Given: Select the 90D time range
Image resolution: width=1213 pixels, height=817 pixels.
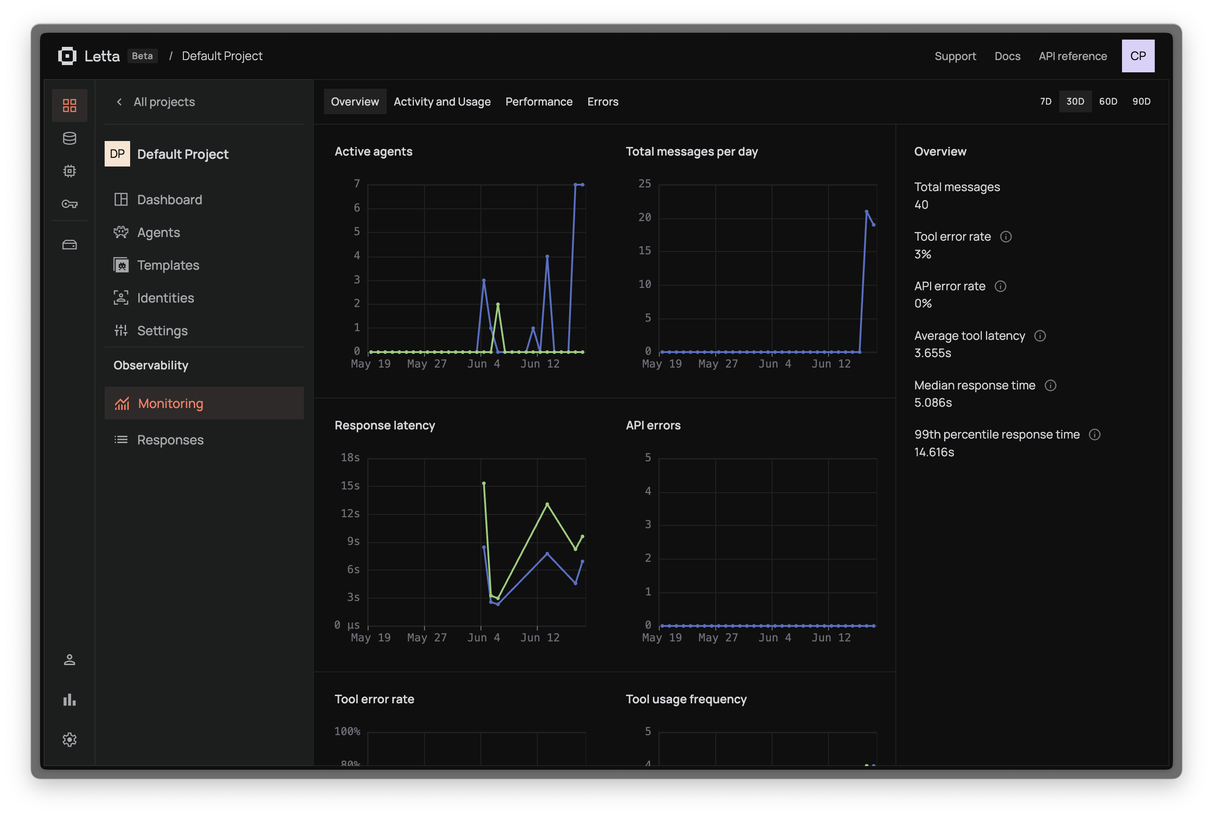Looking at the screenshot, I should click(x=1141, y=101).
